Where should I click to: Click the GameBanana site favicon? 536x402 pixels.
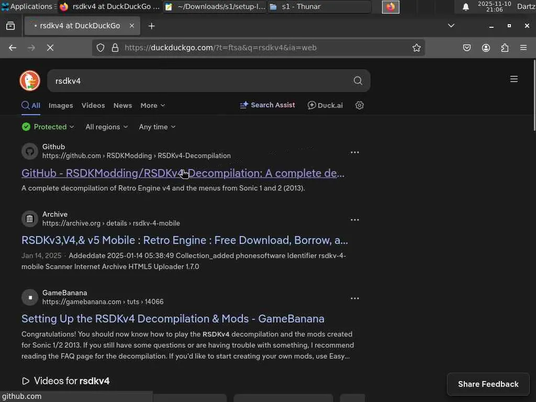(30, 297)
